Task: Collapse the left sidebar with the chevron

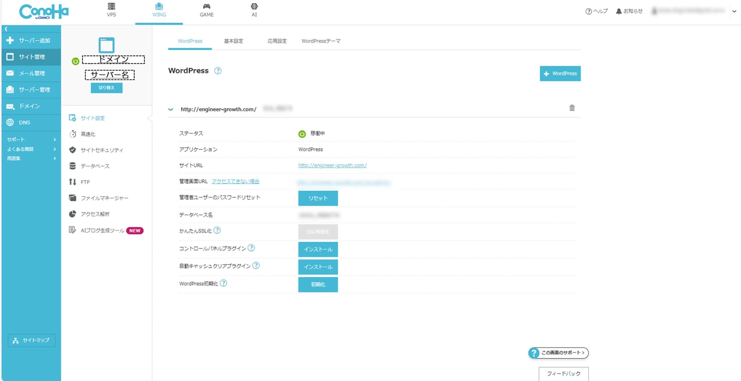Action: coord(6,29)
